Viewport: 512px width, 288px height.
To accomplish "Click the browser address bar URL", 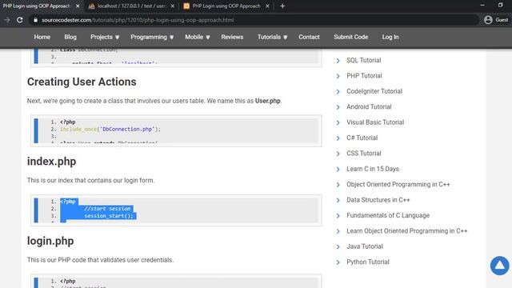I will (138, 20).
